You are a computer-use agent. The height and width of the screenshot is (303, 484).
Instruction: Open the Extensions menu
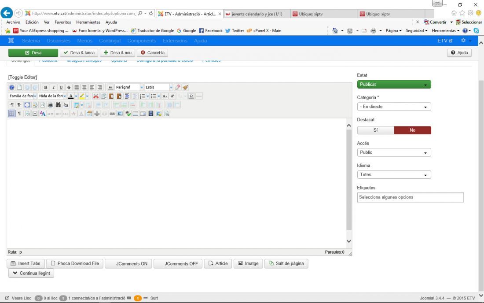(175, 41)
